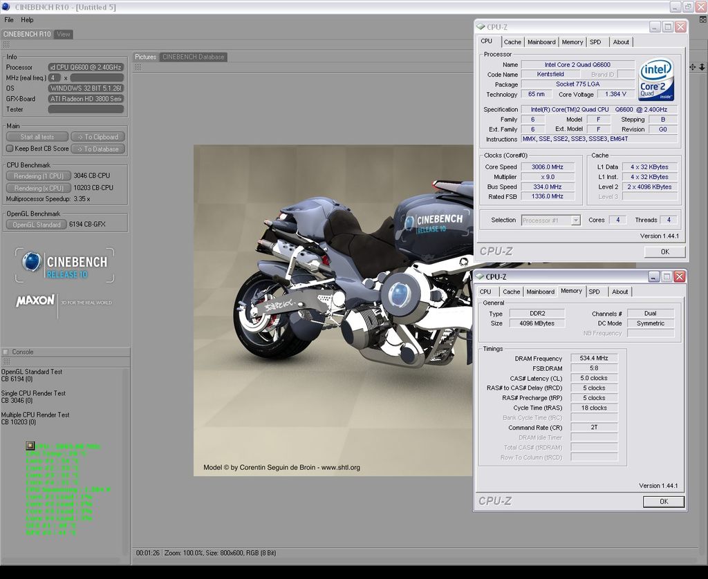This screenshot has height=579, width=708.
Task: Select the Pictures tab
Action: click(145, 57)
